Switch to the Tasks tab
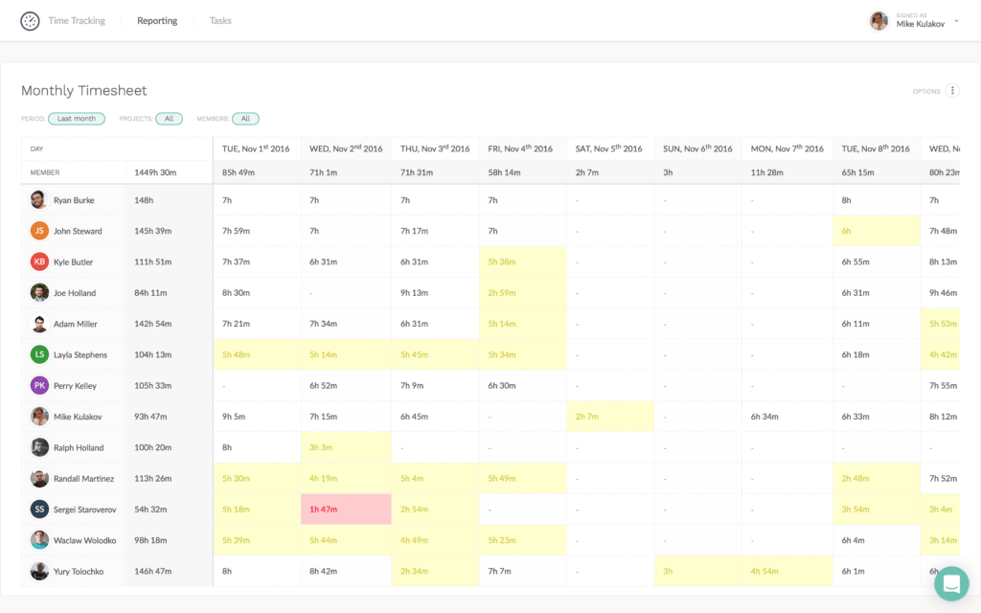Viewport: 981px width, 613px height. point(220,20)
